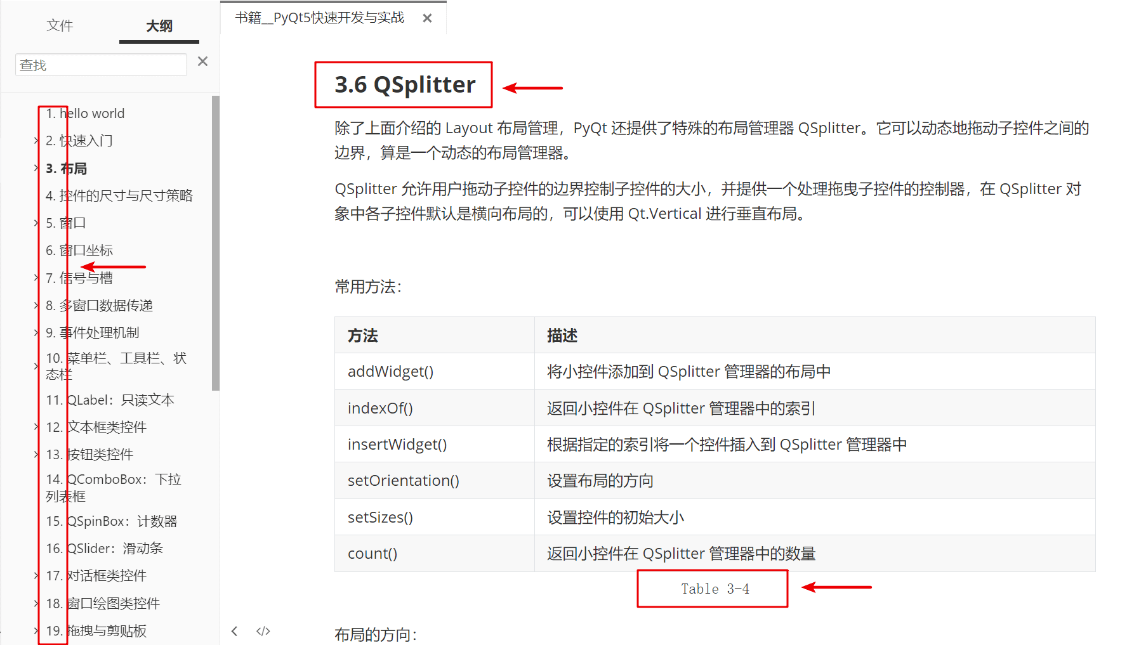Click paragraph starting 除了上面介绍的 Layout
Screen dimensions: 1127x645
pos(711,140)
